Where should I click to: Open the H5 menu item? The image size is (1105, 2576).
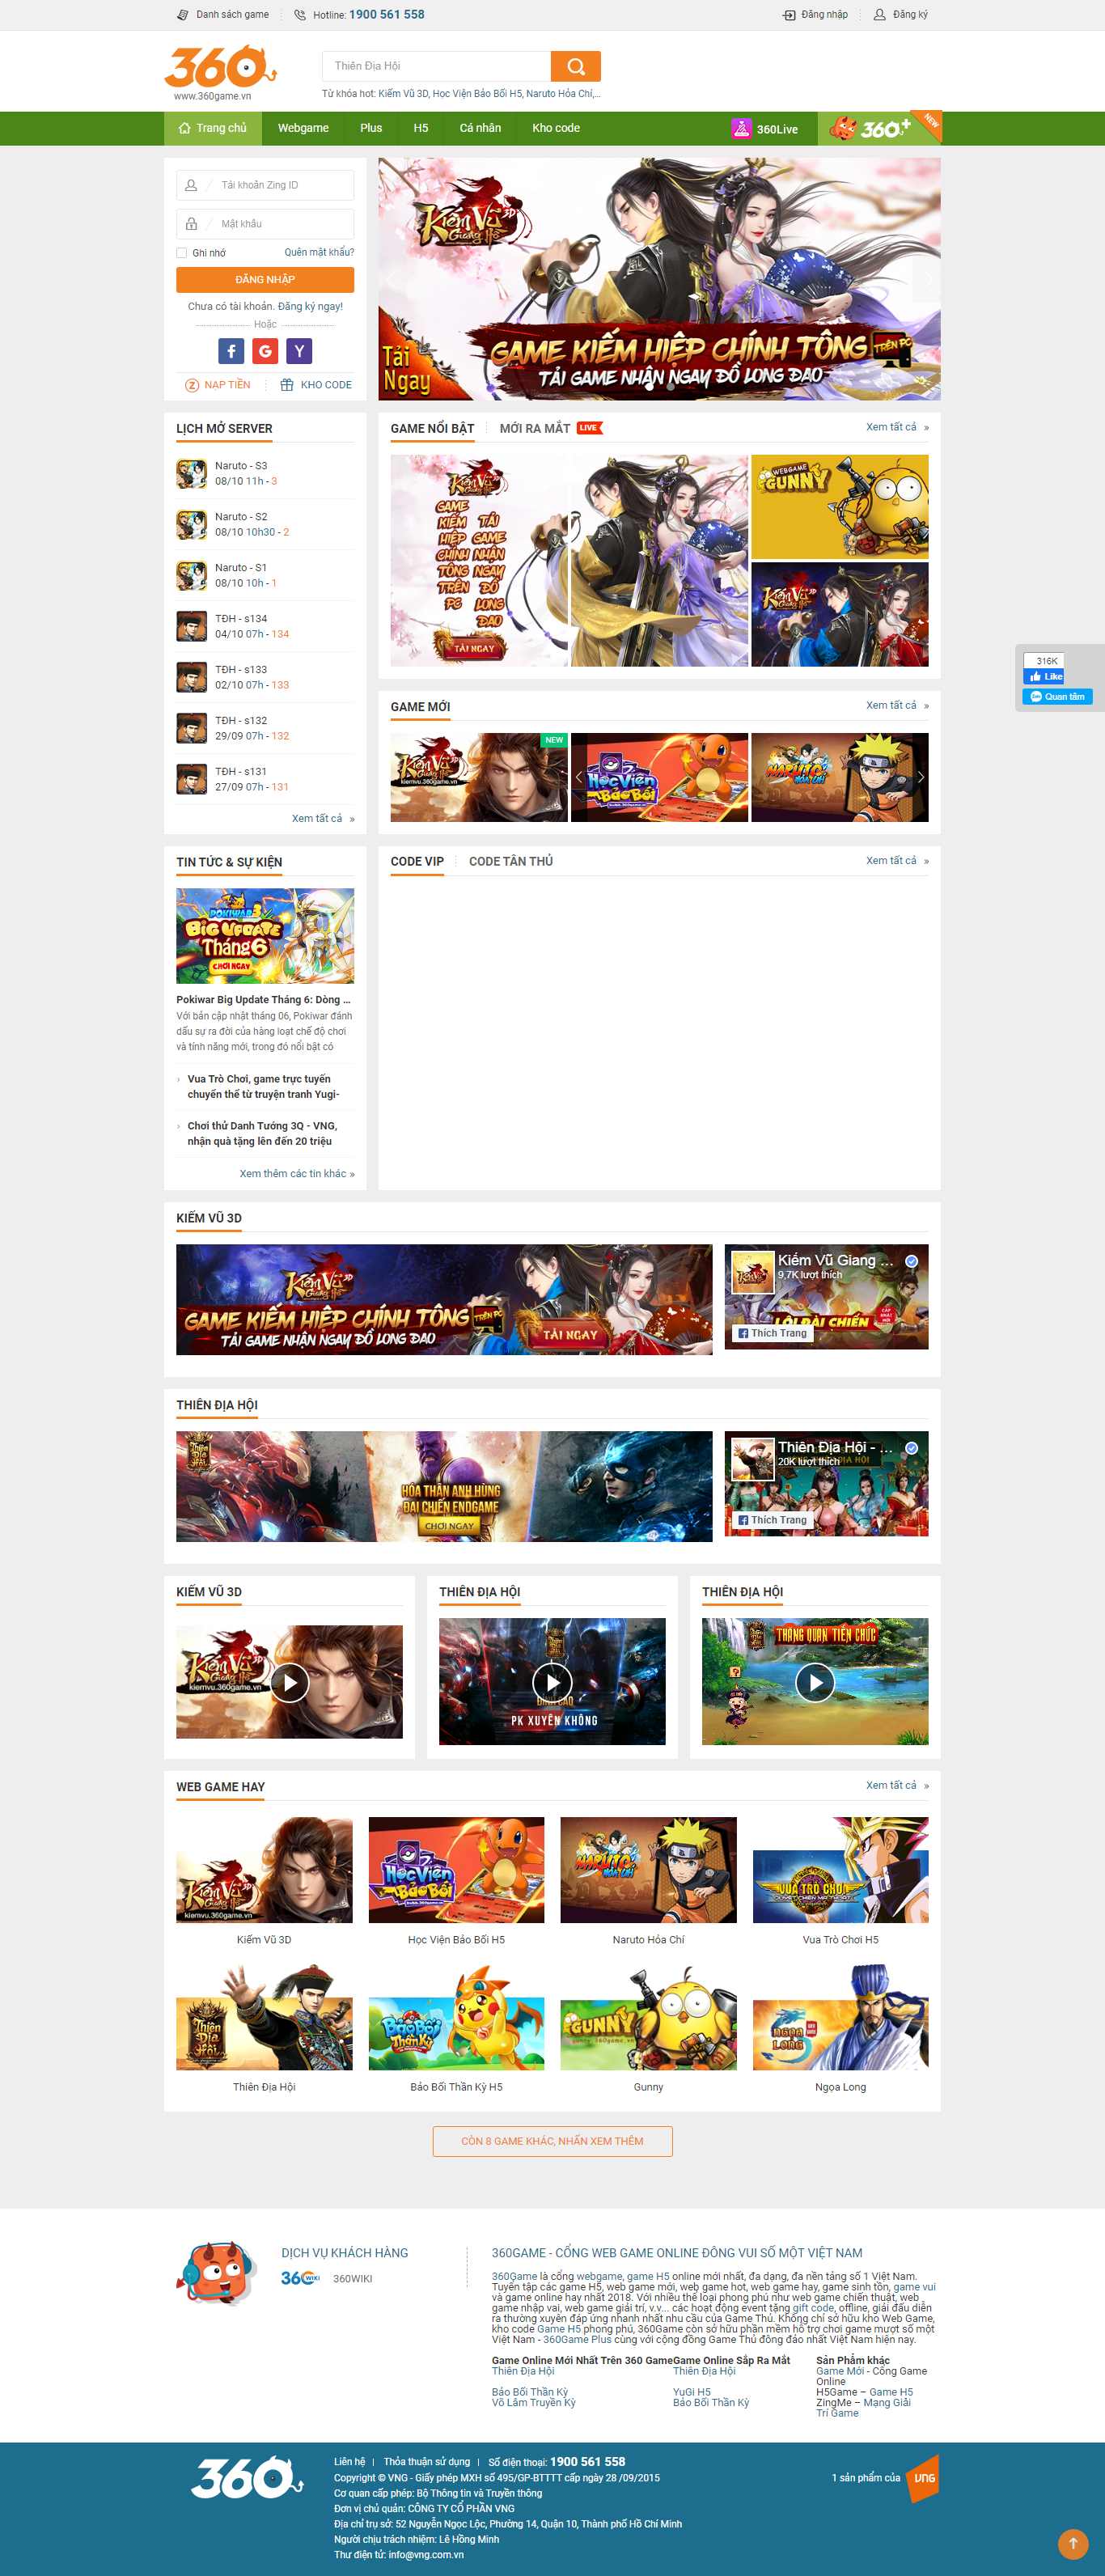421,128
